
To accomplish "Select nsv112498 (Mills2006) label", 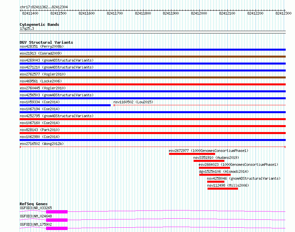I will pos(228,185).
